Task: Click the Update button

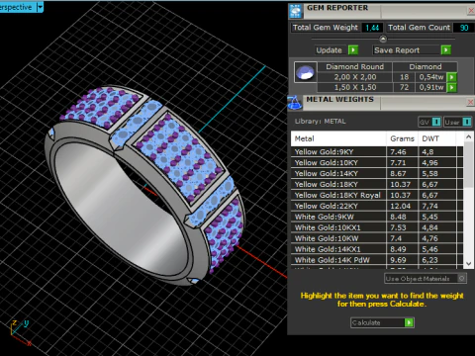Action: click(331, 50)
